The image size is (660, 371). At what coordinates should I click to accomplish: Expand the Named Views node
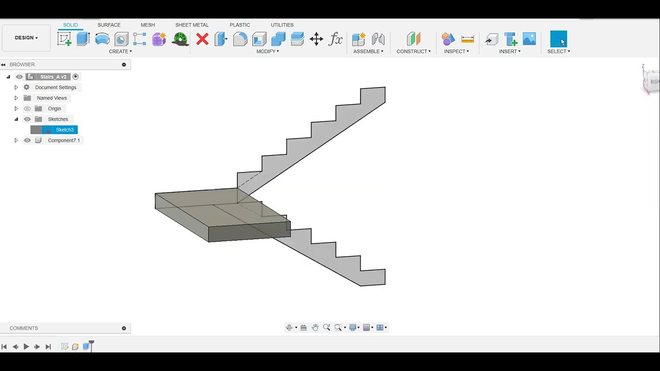click(x=16, y=98)
